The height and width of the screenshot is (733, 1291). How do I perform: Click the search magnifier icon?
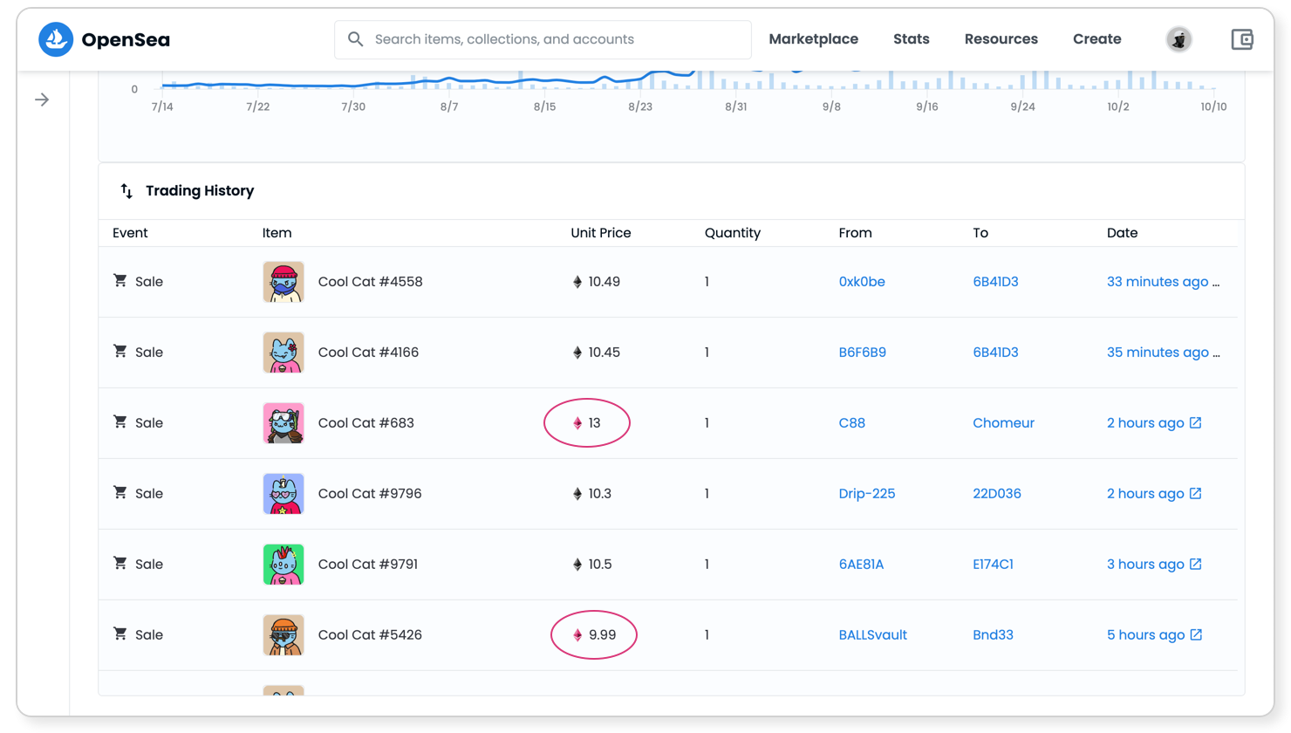[355, 39]
